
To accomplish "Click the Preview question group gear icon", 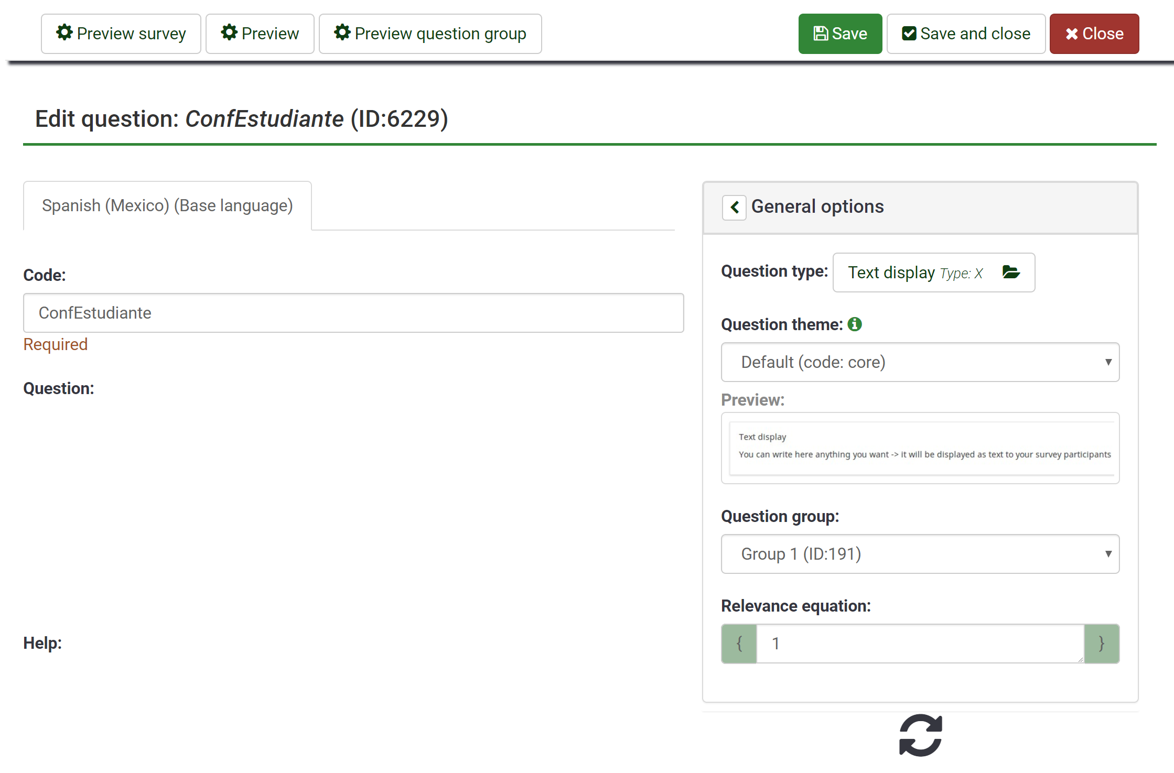I will click(x=342, y=32).
